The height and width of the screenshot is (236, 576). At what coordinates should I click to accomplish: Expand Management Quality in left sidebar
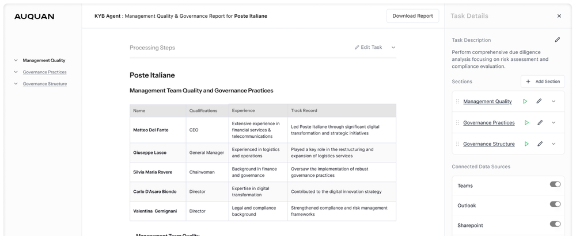44,60
